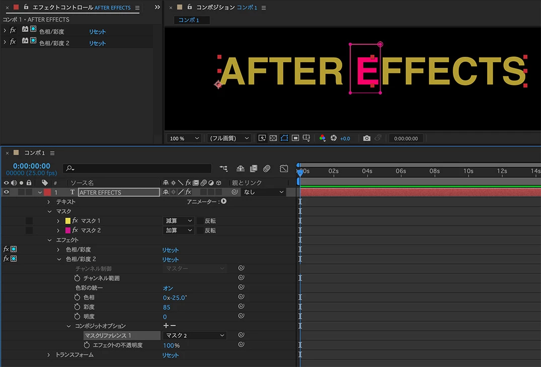Image resolution: width=541 pixels, height=367 pixels.
Task: Toggle the shy layers hide icon
Action: click(241, 168)
